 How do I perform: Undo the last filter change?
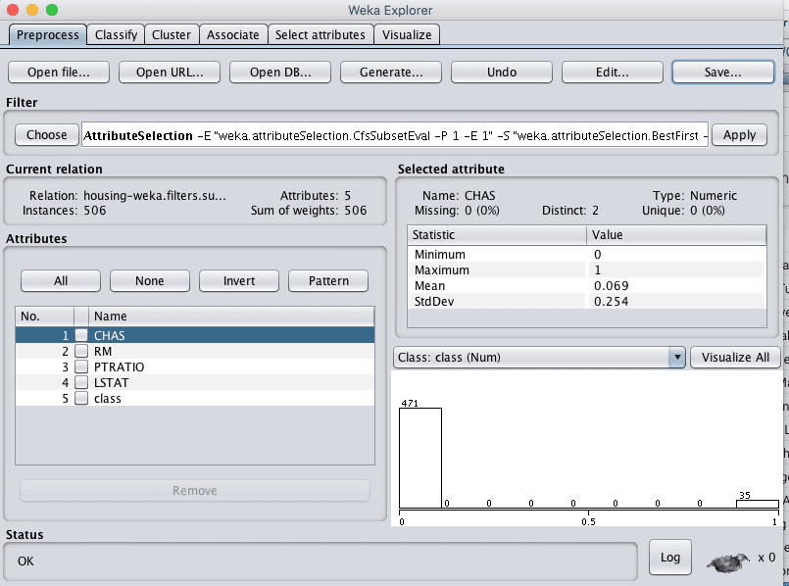coord(502,72)
